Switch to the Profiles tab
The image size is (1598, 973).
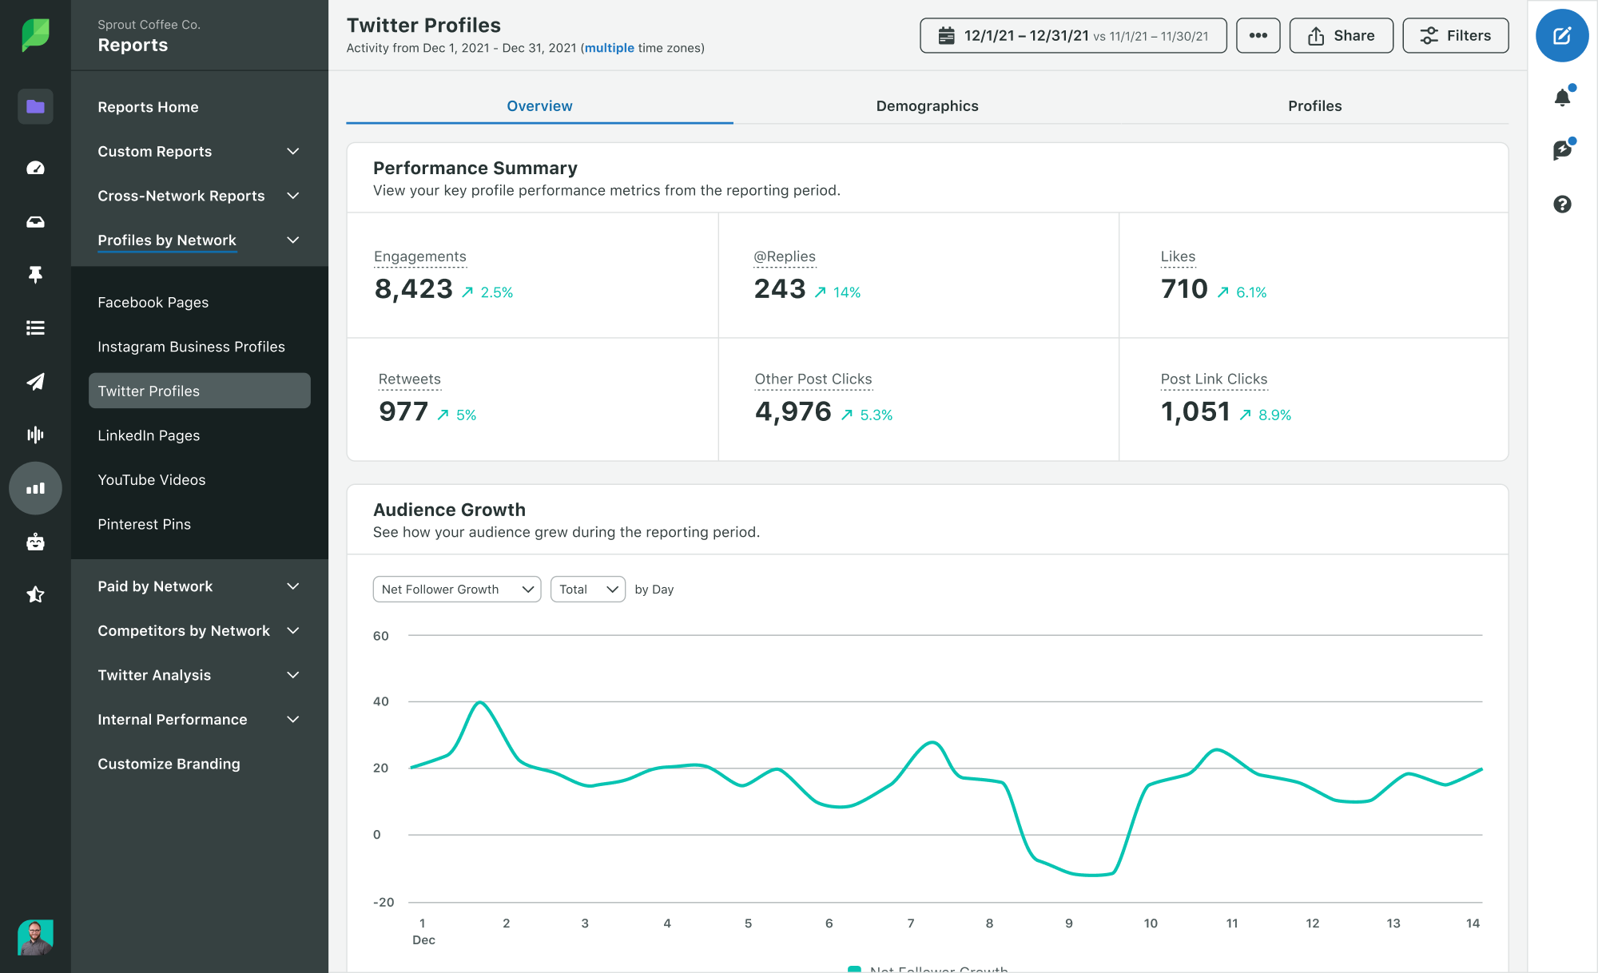point(1315,105)
